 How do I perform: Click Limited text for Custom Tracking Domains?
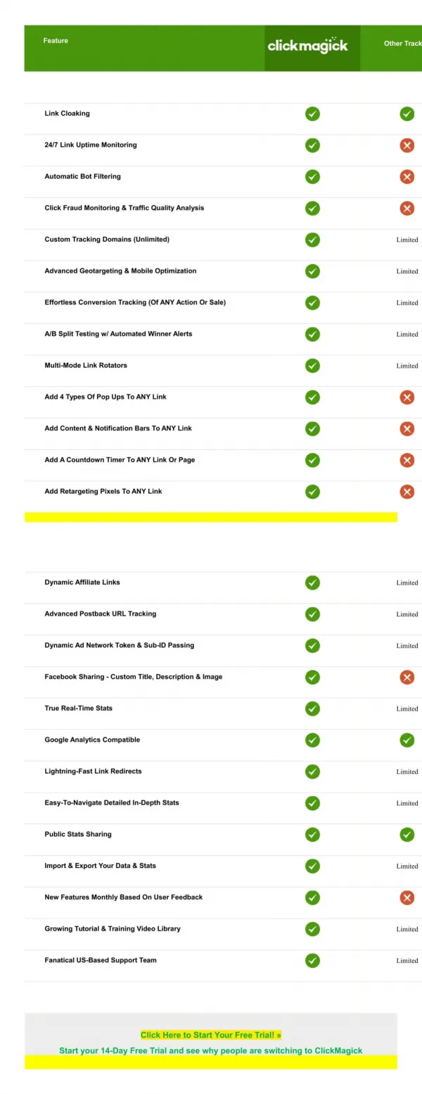pos(407,240)
